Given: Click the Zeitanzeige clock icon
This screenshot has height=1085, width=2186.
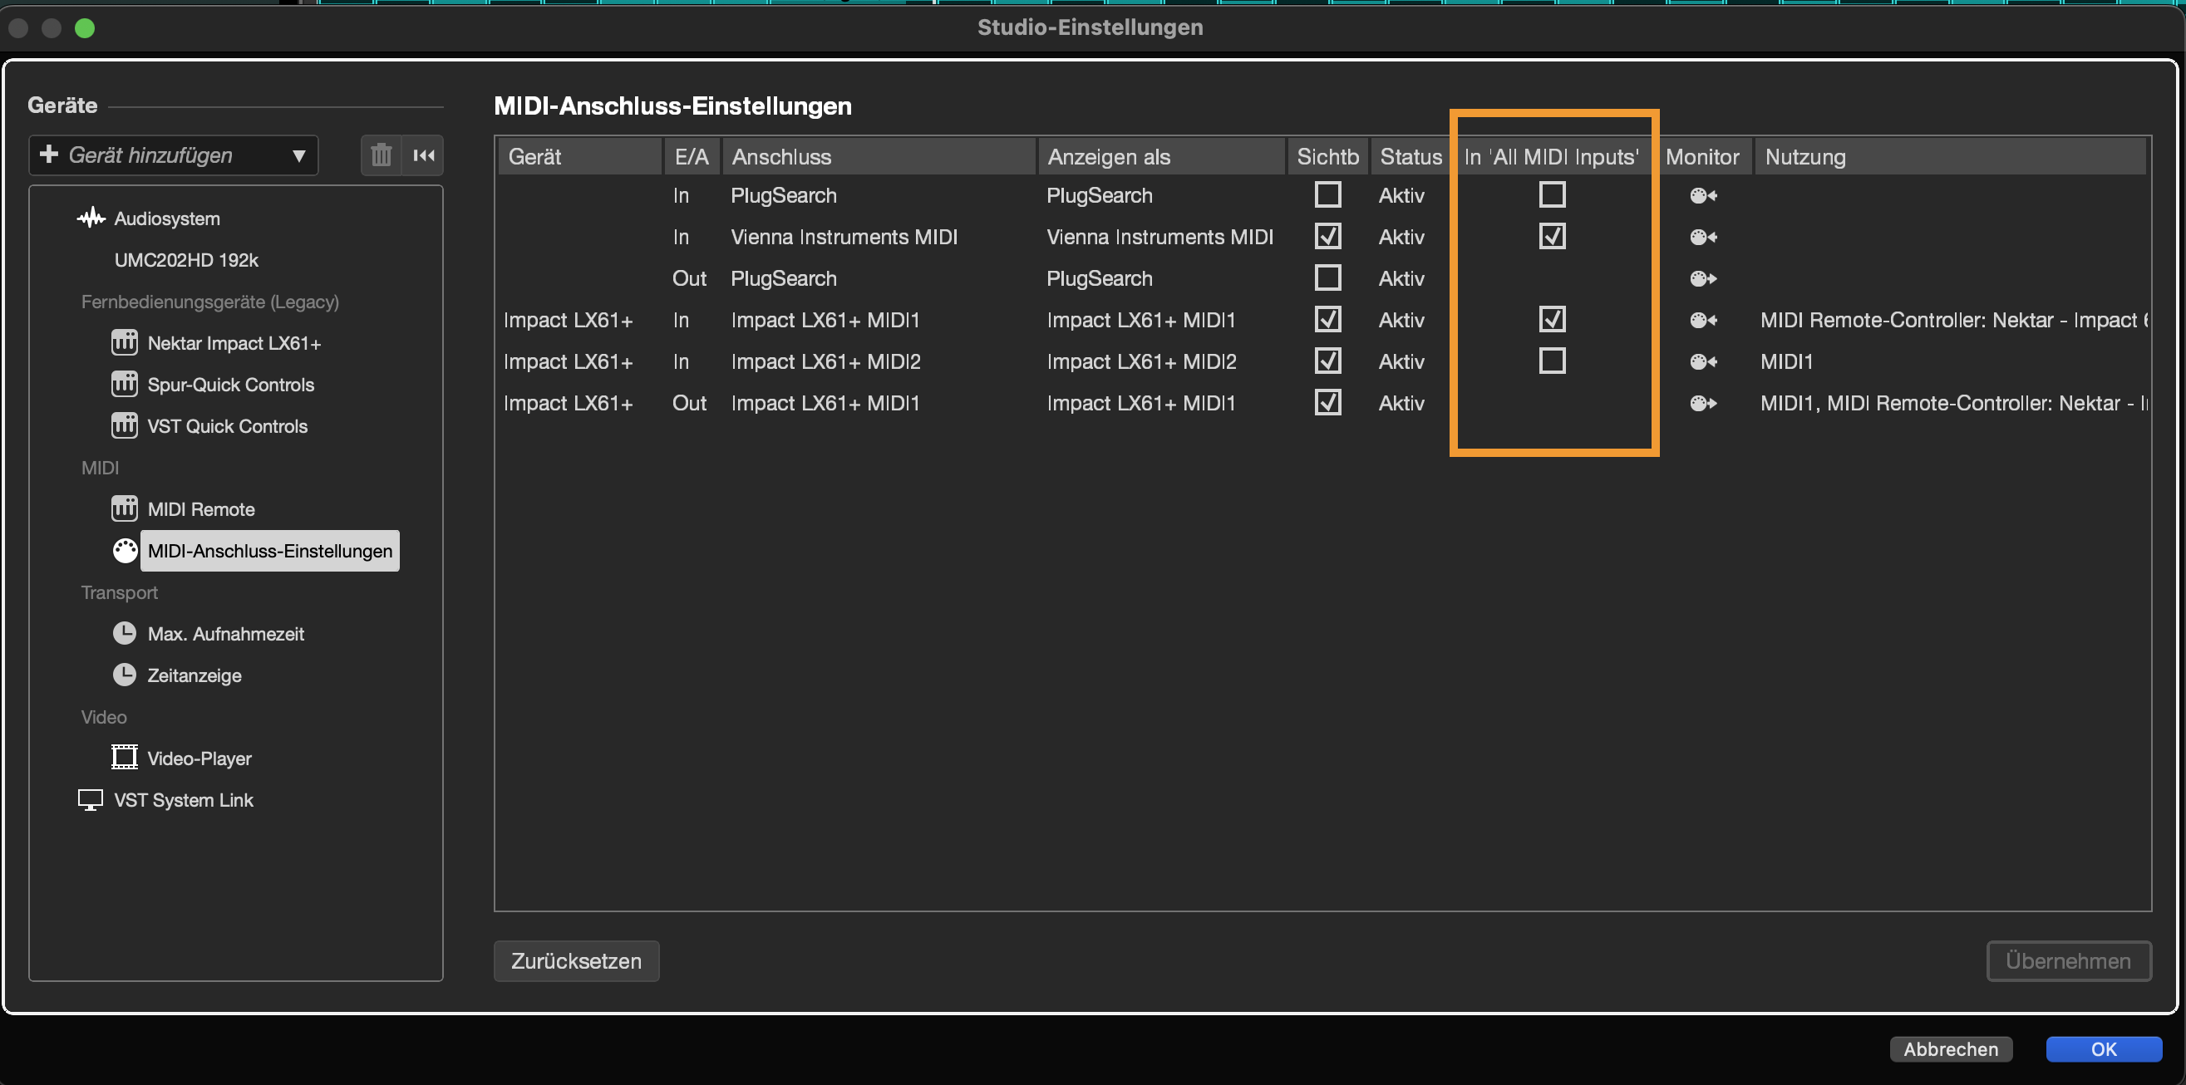Looking at the screenshot, I should [125, 675].
